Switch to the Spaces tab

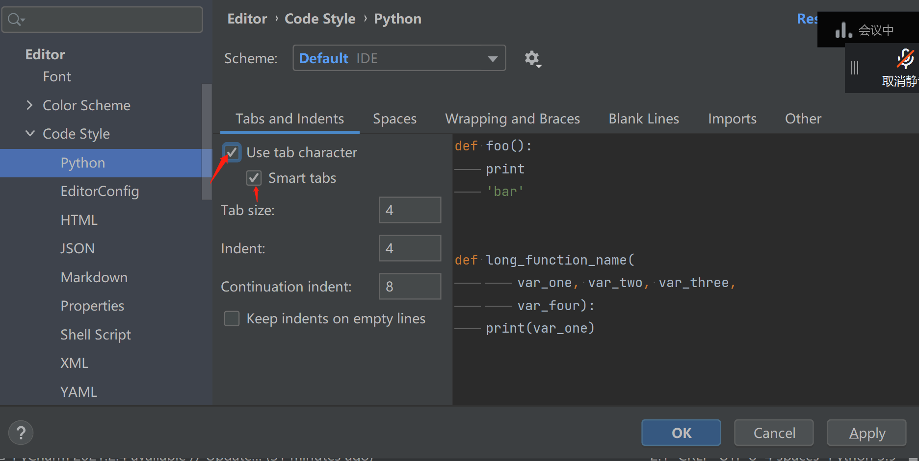coord(394,119)
